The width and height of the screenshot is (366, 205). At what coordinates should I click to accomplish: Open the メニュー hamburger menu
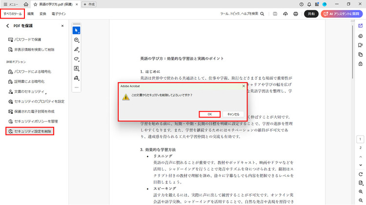pyautogui.click(x=11, y=4)
